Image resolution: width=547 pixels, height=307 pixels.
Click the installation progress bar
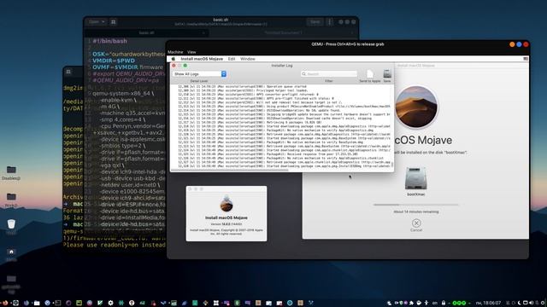tap(416, 205)
